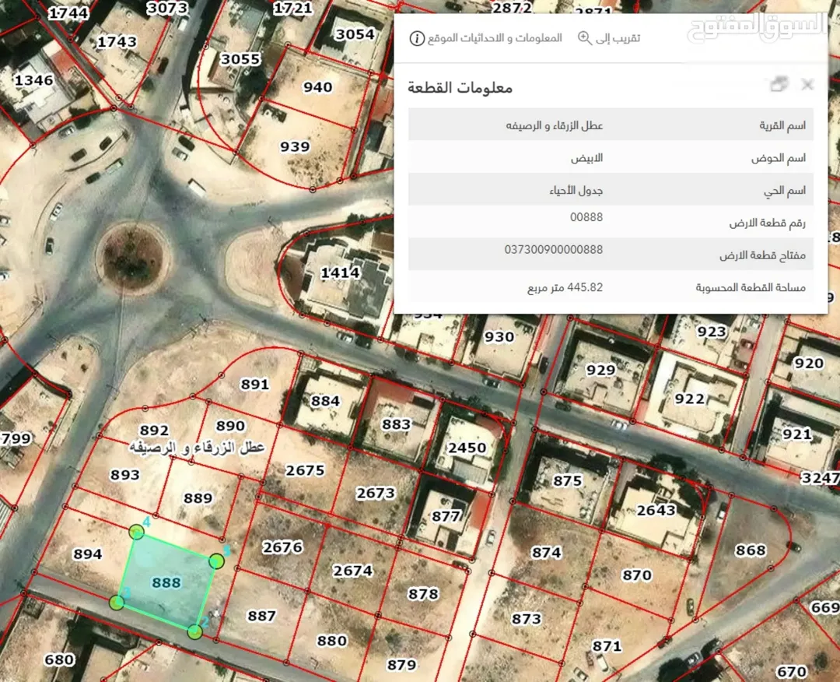This screenshot has height=682, width=840.
Task: Click the green vertex marker at parcel's right corner
Action: 216,561
